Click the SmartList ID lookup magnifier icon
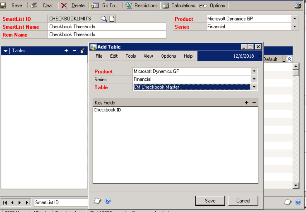 point(104,19)
